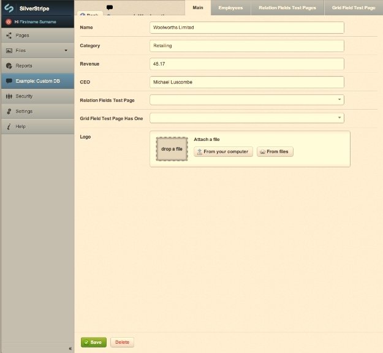Click the black speech bubble icon in header
Viewport: 383px width, 353px height.
tap(110, 7)
